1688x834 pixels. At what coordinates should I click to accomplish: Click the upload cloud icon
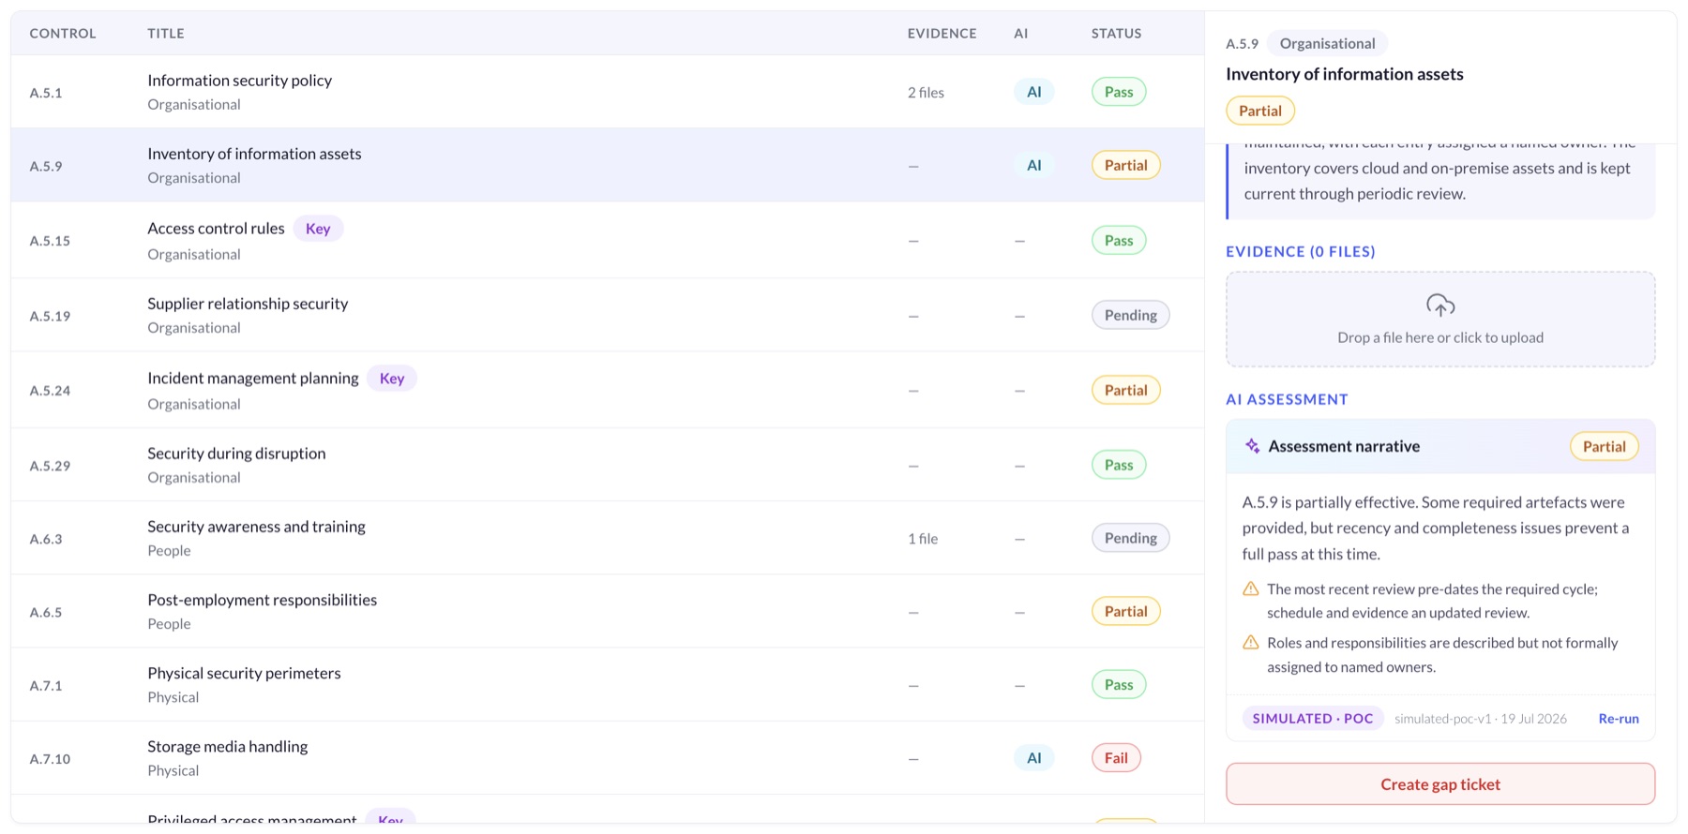(1440, 305)
